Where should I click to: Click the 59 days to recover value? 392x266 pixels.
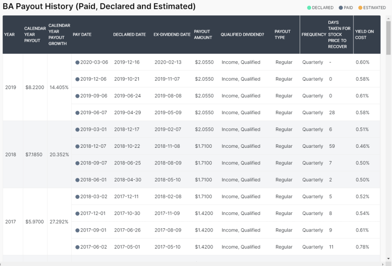(332, 146)
